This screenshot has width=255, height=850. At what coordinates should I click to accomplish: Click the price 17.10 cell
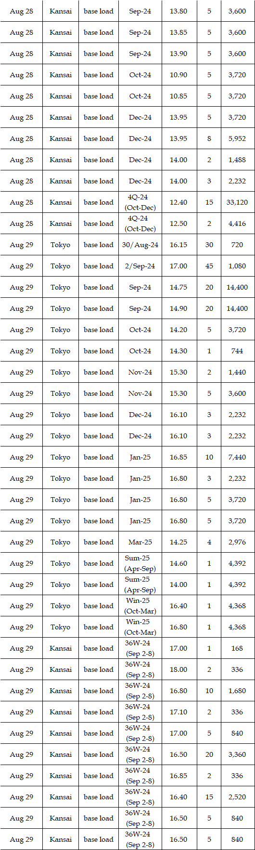click(178, 712)
